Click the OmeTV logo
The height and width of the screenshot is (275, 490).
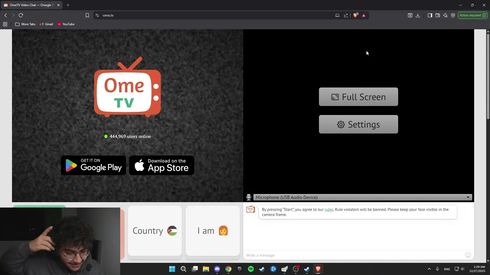[127, 87]
